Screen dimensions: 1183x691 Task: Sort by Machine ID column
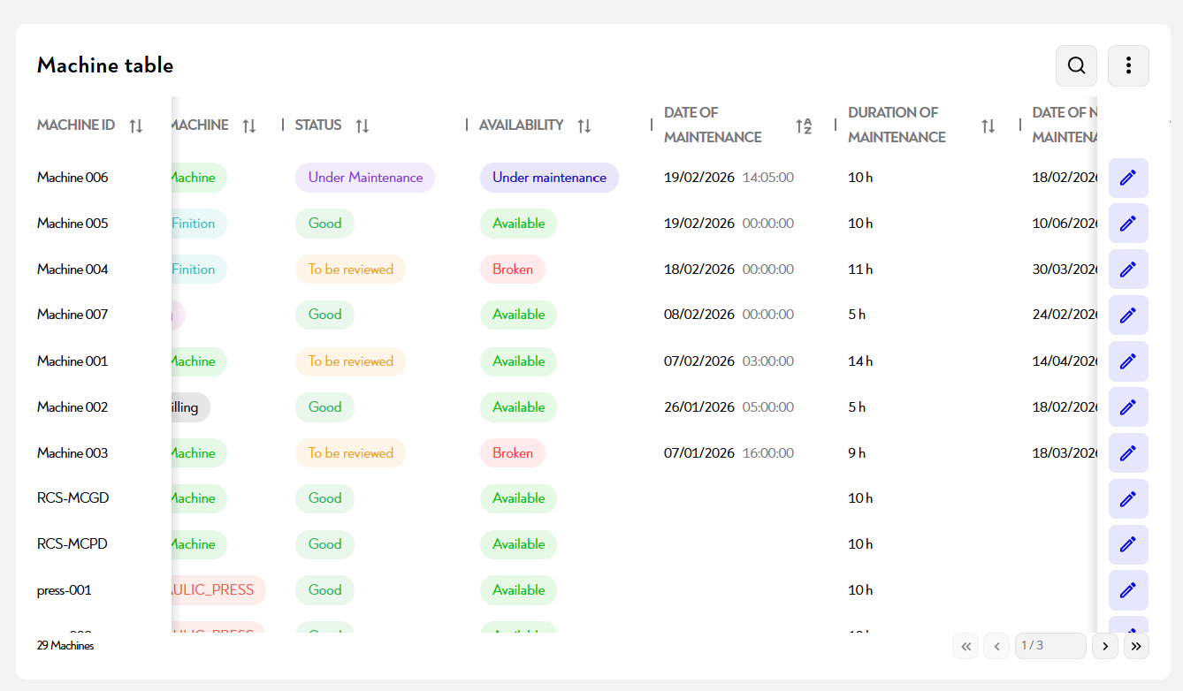tap(135, 125)
